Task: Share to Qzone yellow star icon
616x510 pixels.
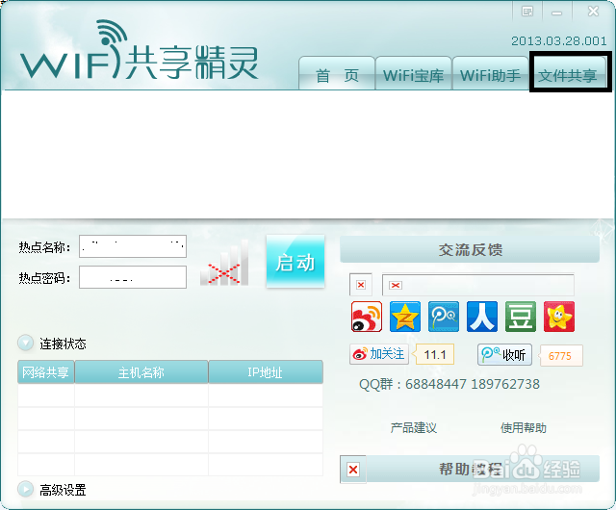Action: tap(404, 317)
